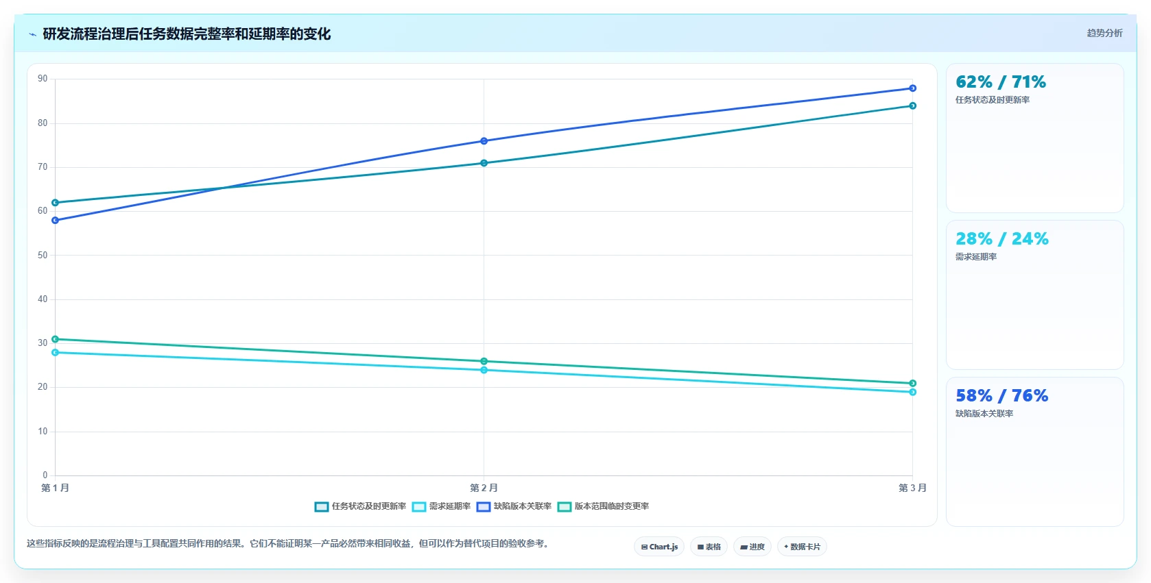Click the 任务状态及时更新率 point at 第 1 月
Image resolution: width=1151 pixels, height=583 pixels.
tap(56, 203)
